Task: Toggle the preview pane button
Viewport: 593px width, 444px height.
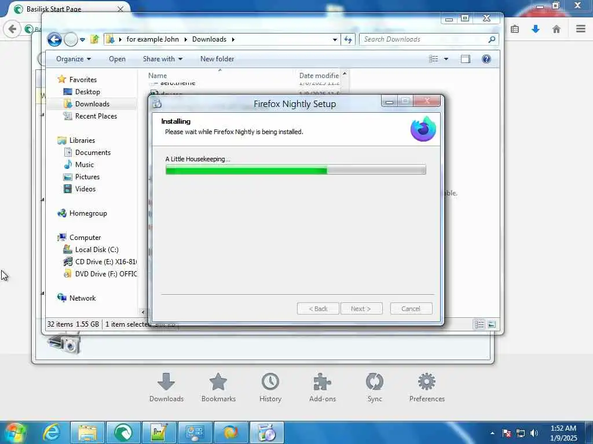Action: 466,59
